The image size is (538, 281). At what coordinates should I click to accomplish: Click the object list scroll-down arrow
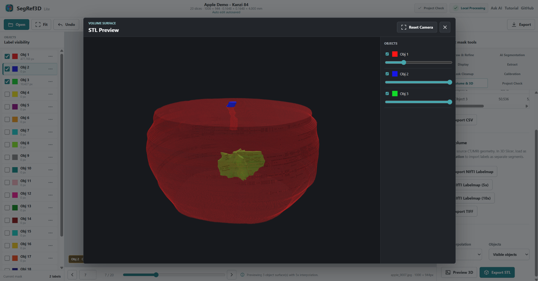point(62,268)
